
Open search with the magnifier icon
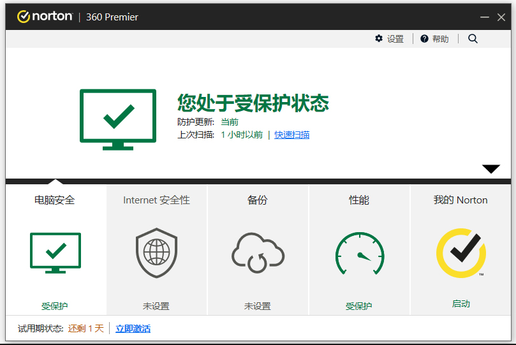tap(473, 39)
